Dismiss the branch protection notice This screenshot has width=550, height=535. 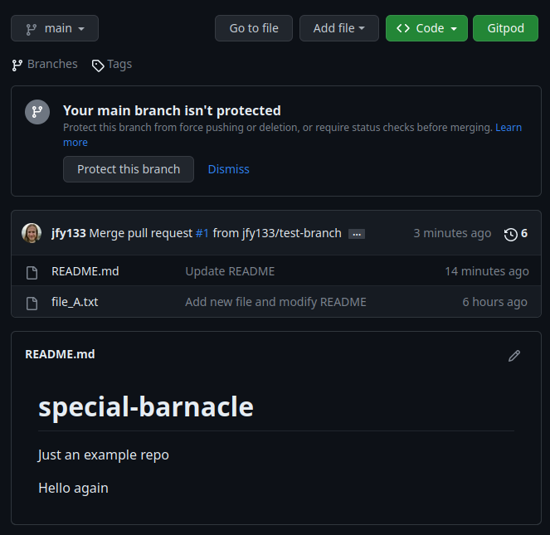228,169
